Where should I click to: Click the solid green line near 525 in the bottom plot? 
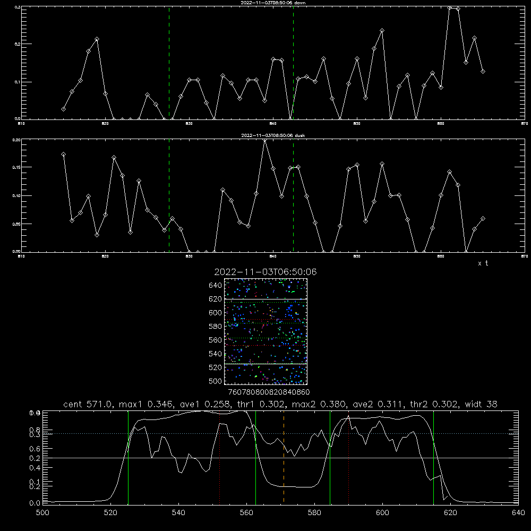coord(128,457)
